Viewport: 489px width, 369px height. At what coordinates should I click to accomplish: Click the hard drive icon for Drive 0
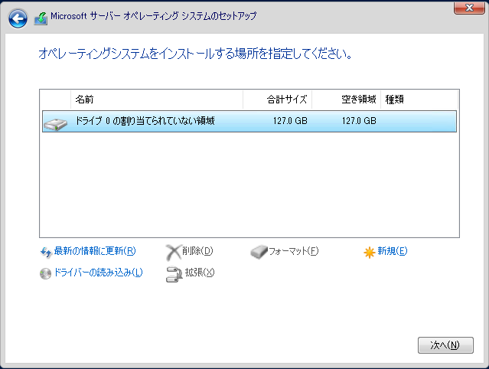point(56,125)
